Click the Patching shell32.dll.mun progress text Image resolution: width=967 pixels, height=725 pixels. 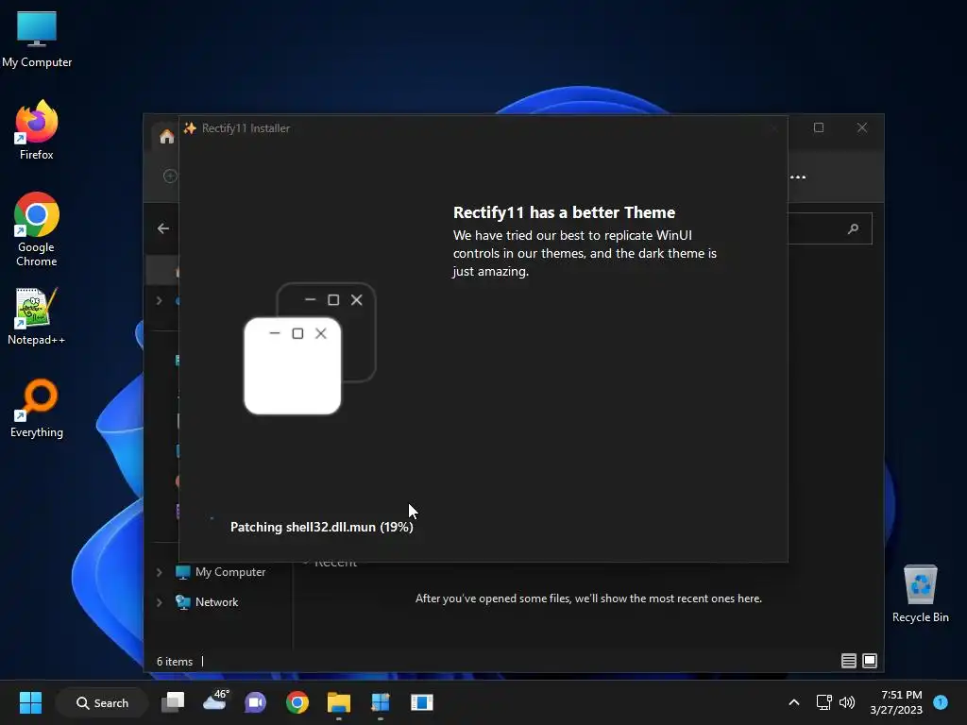click(x=321, y=527)
